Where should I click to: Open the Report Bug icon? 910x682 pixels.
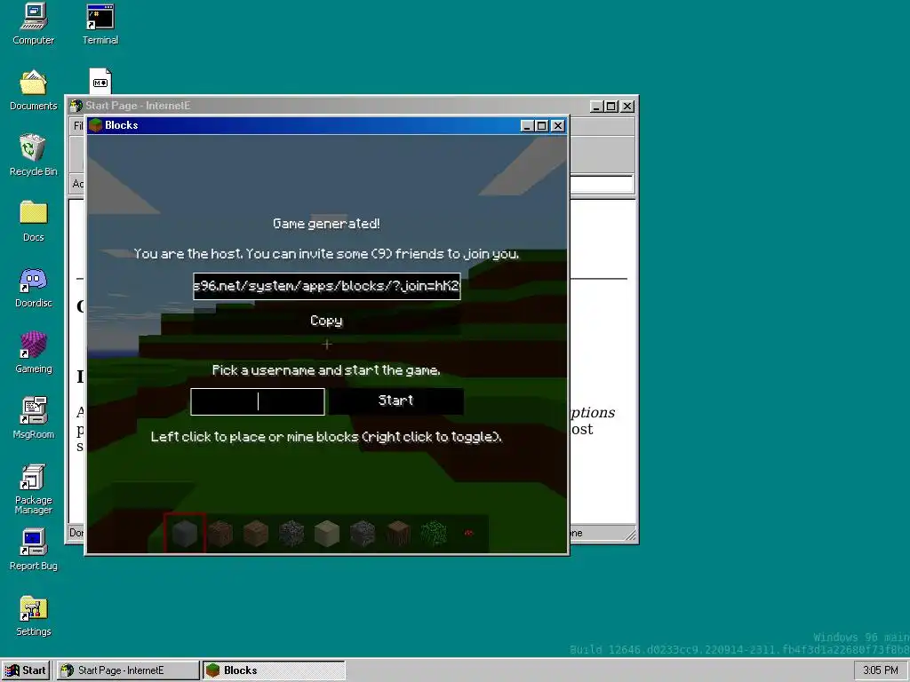point(33,550)
